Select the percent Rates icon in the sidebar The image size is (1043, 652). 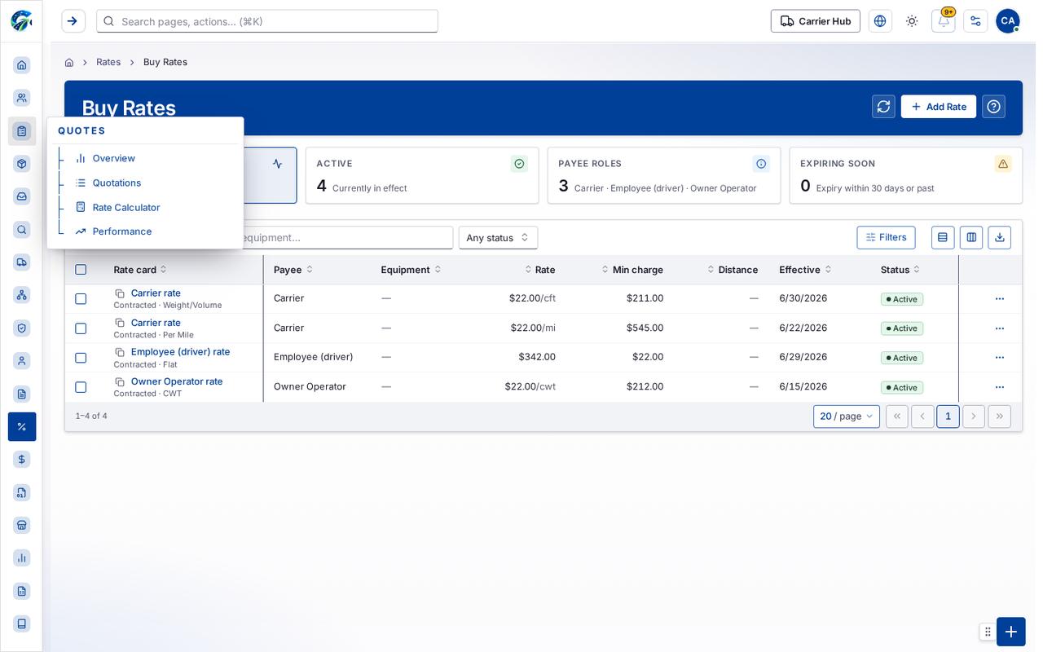[22, 426]
